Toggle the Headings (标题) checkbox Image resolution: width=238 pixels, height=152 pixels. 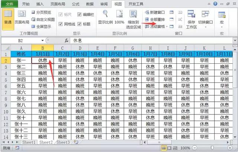pyautogui.click(x=79, y=24)
